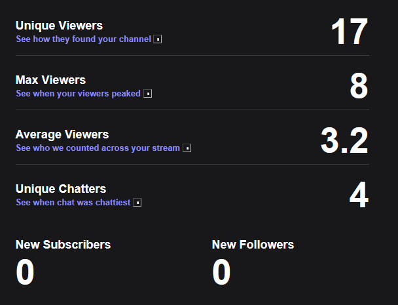Click the Unique Chatters value 4
398x305 pixels.
[x=359, y=195]
